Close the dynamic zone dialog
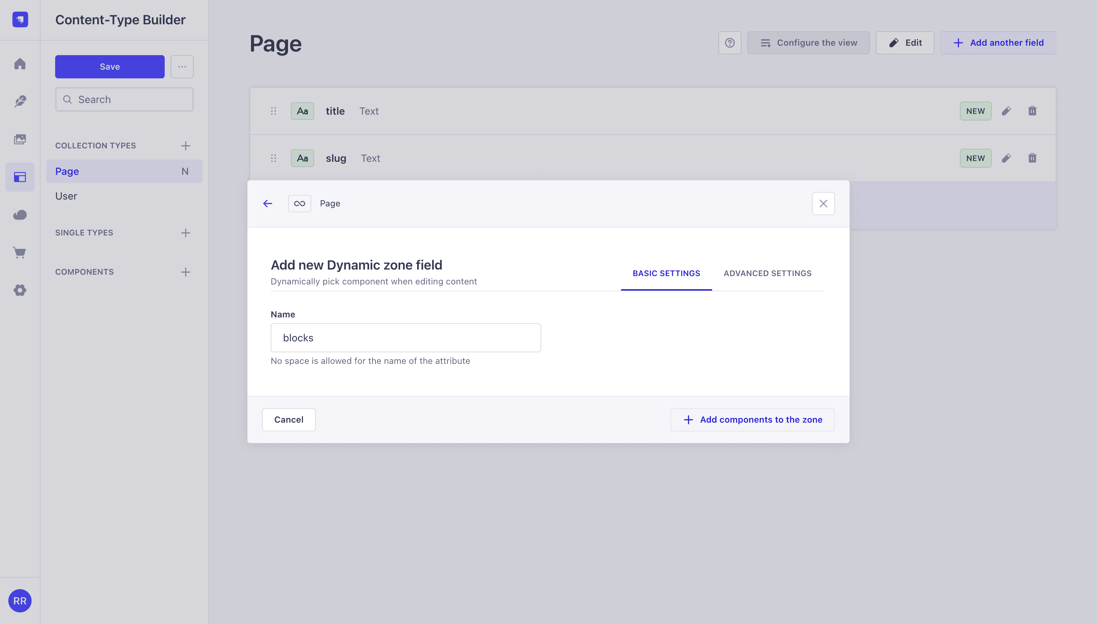The image size is (1097, 624). tap(823, 204)
